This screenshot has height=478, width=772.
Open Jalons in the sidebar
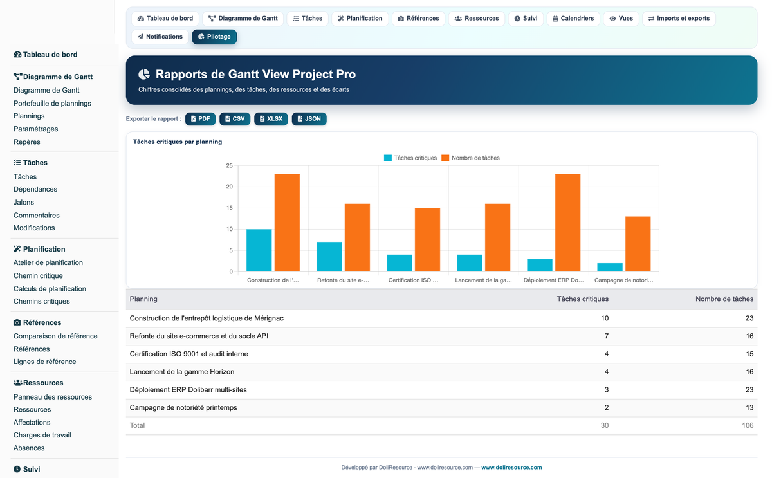(x=24, y=203)
